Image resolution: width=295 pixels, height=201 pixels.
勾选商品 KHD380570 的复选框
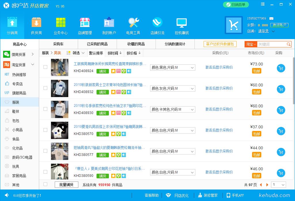click(x=45, y=130)
